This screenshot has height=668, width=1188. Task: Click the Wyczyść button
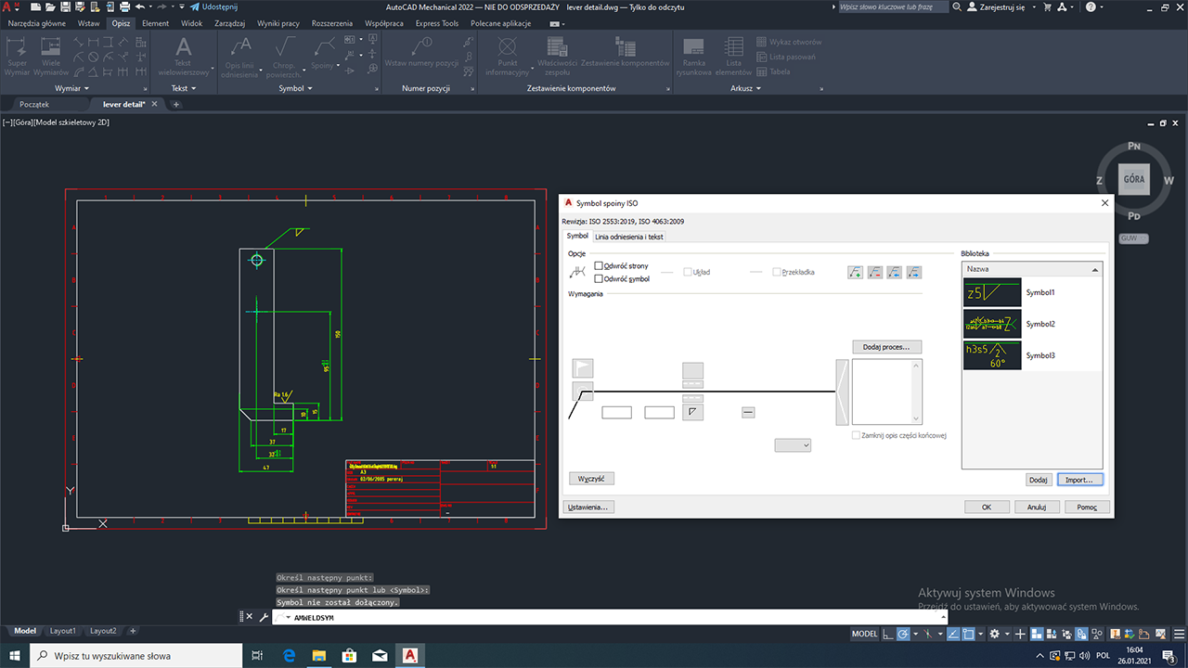click(x=591, y=479)
